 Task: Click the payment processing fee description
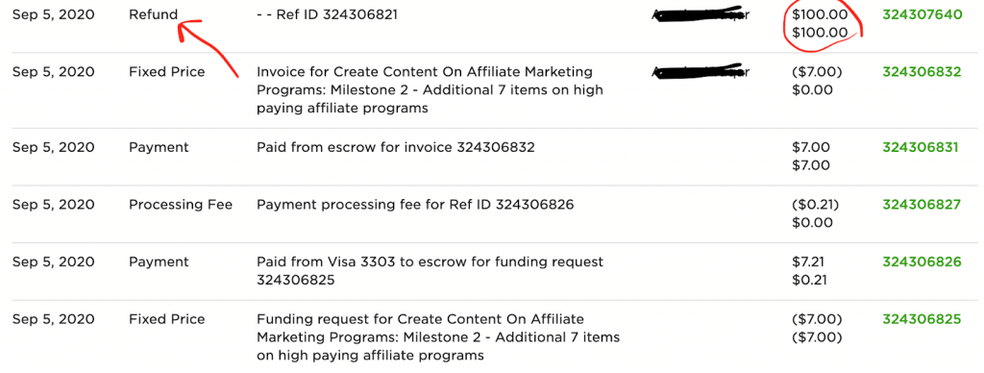coord(415,204)
